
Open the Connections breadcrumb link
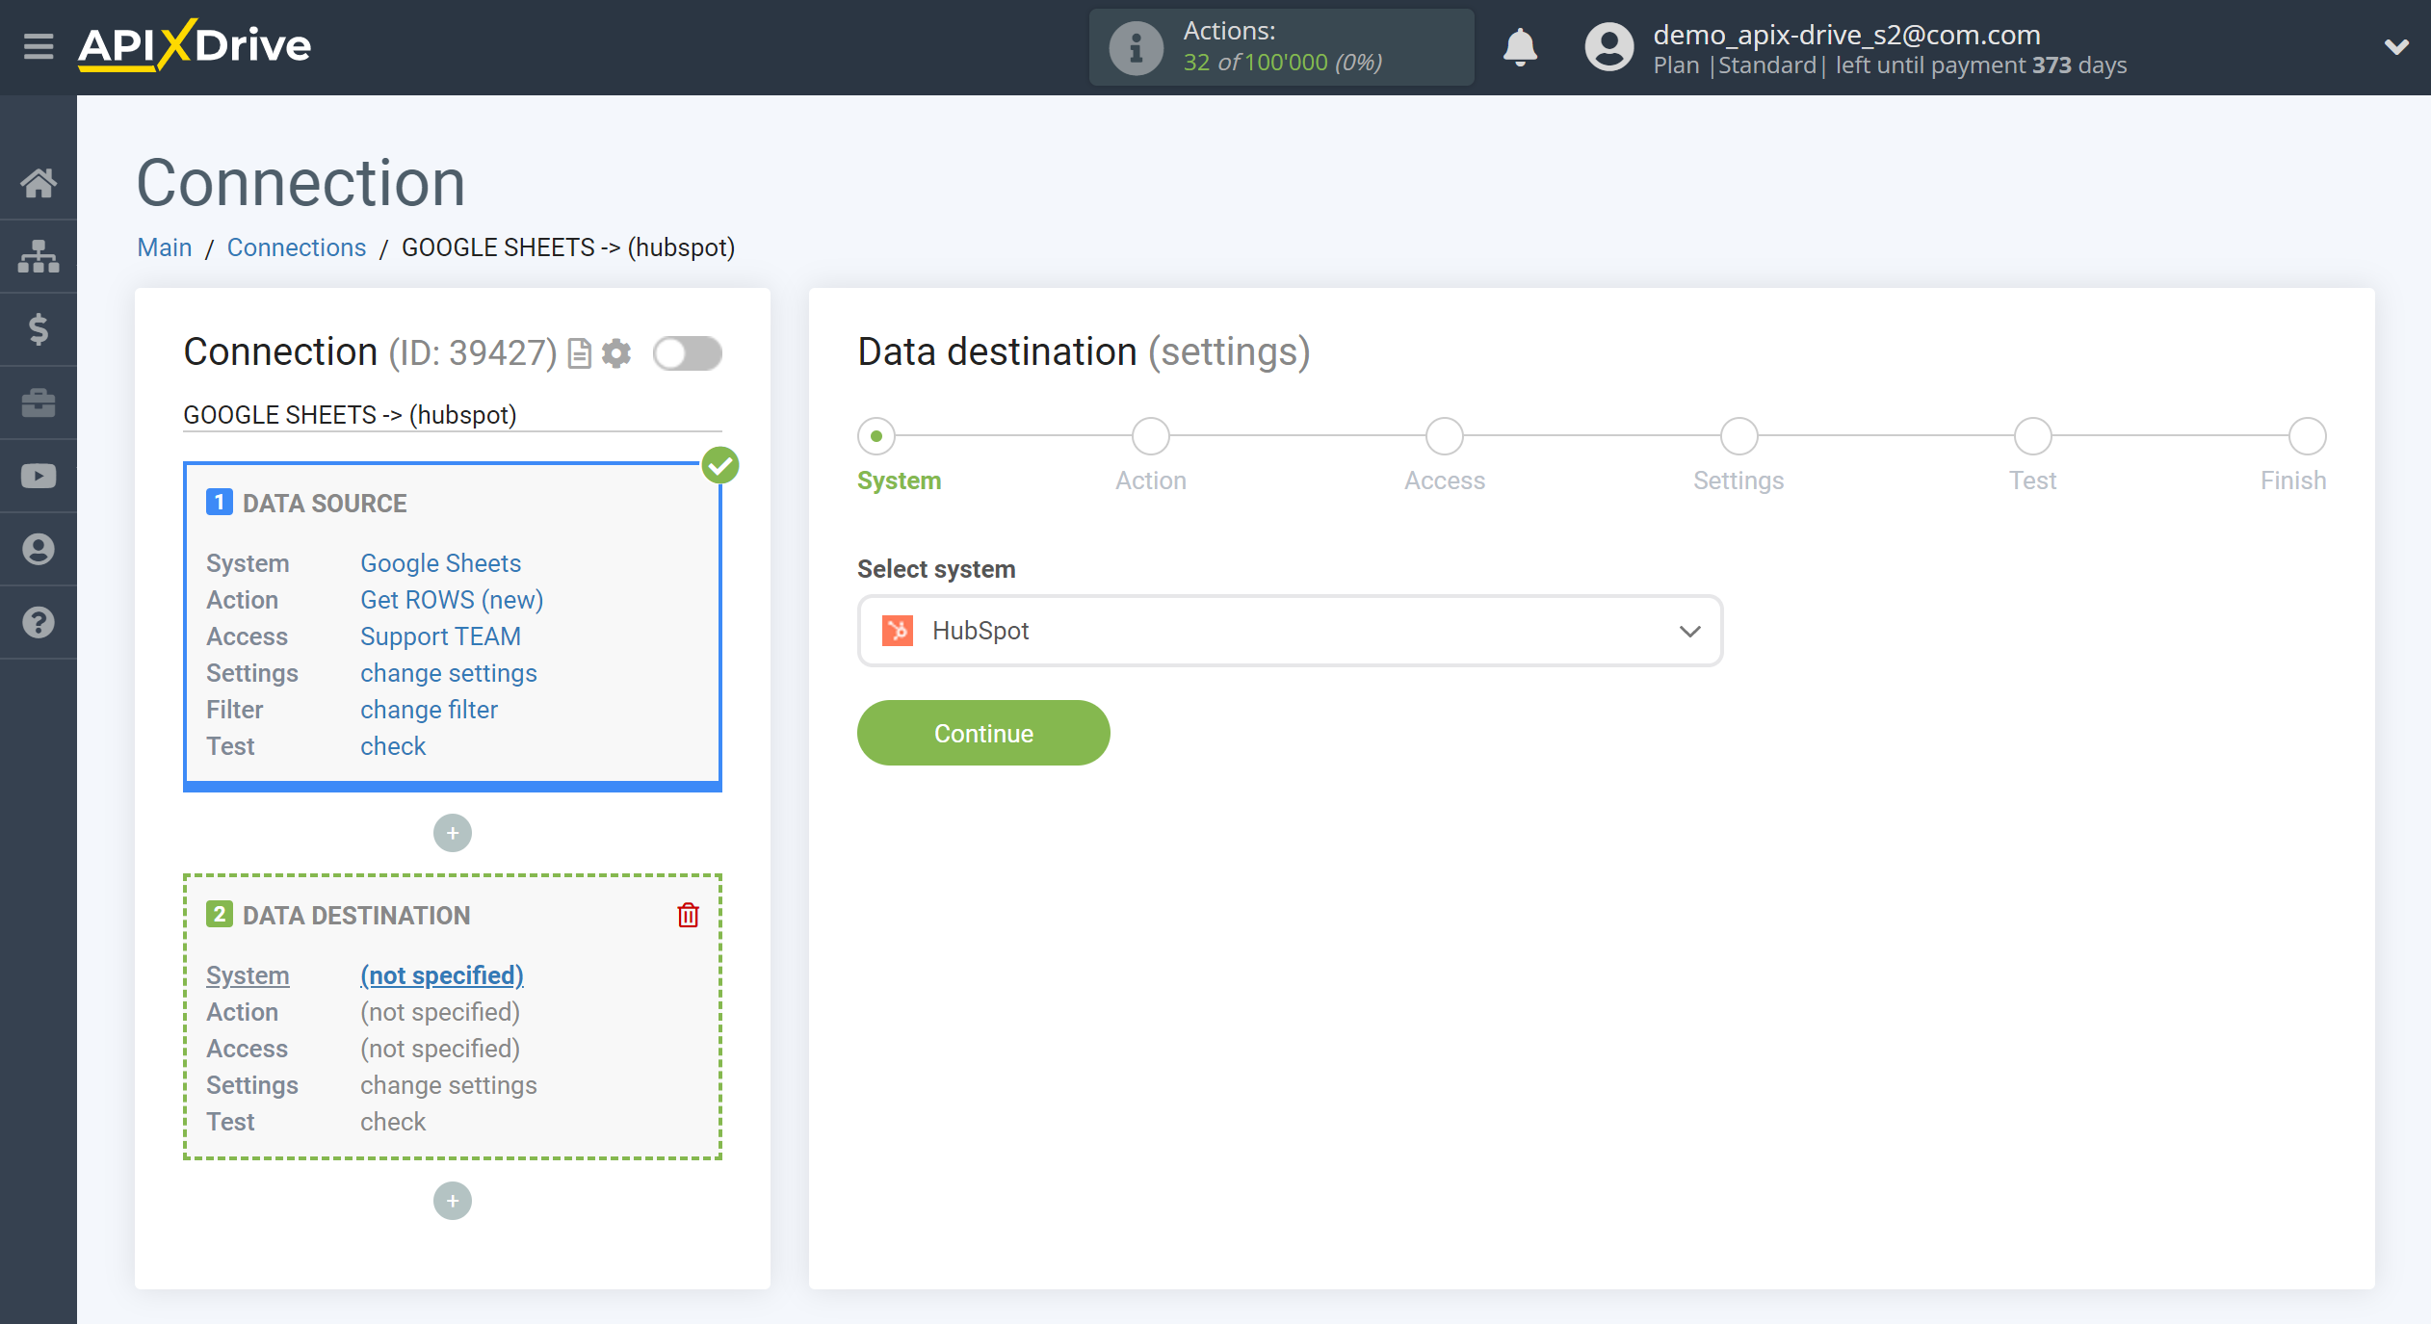point(295,247)
